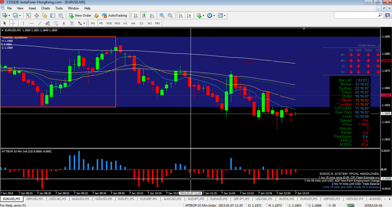The width and height of the screenshot is (392, 207).
Task: Switch to Line Chart display
Action: [x=152, y=16]
